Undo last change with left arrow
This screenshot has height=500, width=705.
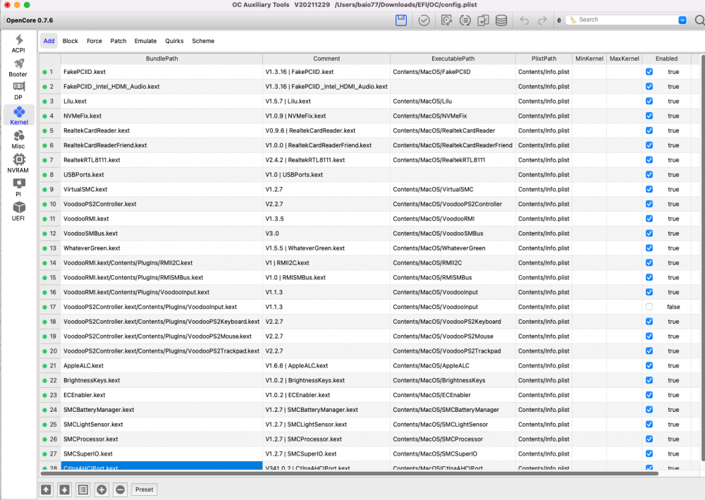[x=525, y=20]
